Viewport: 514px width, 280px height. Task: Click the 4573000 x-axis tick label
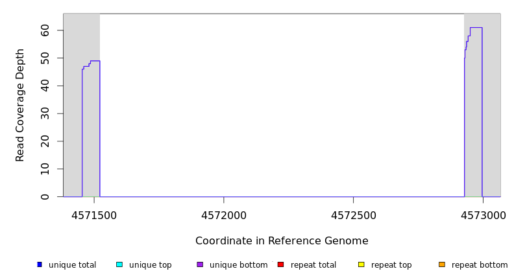pos(482,215)
